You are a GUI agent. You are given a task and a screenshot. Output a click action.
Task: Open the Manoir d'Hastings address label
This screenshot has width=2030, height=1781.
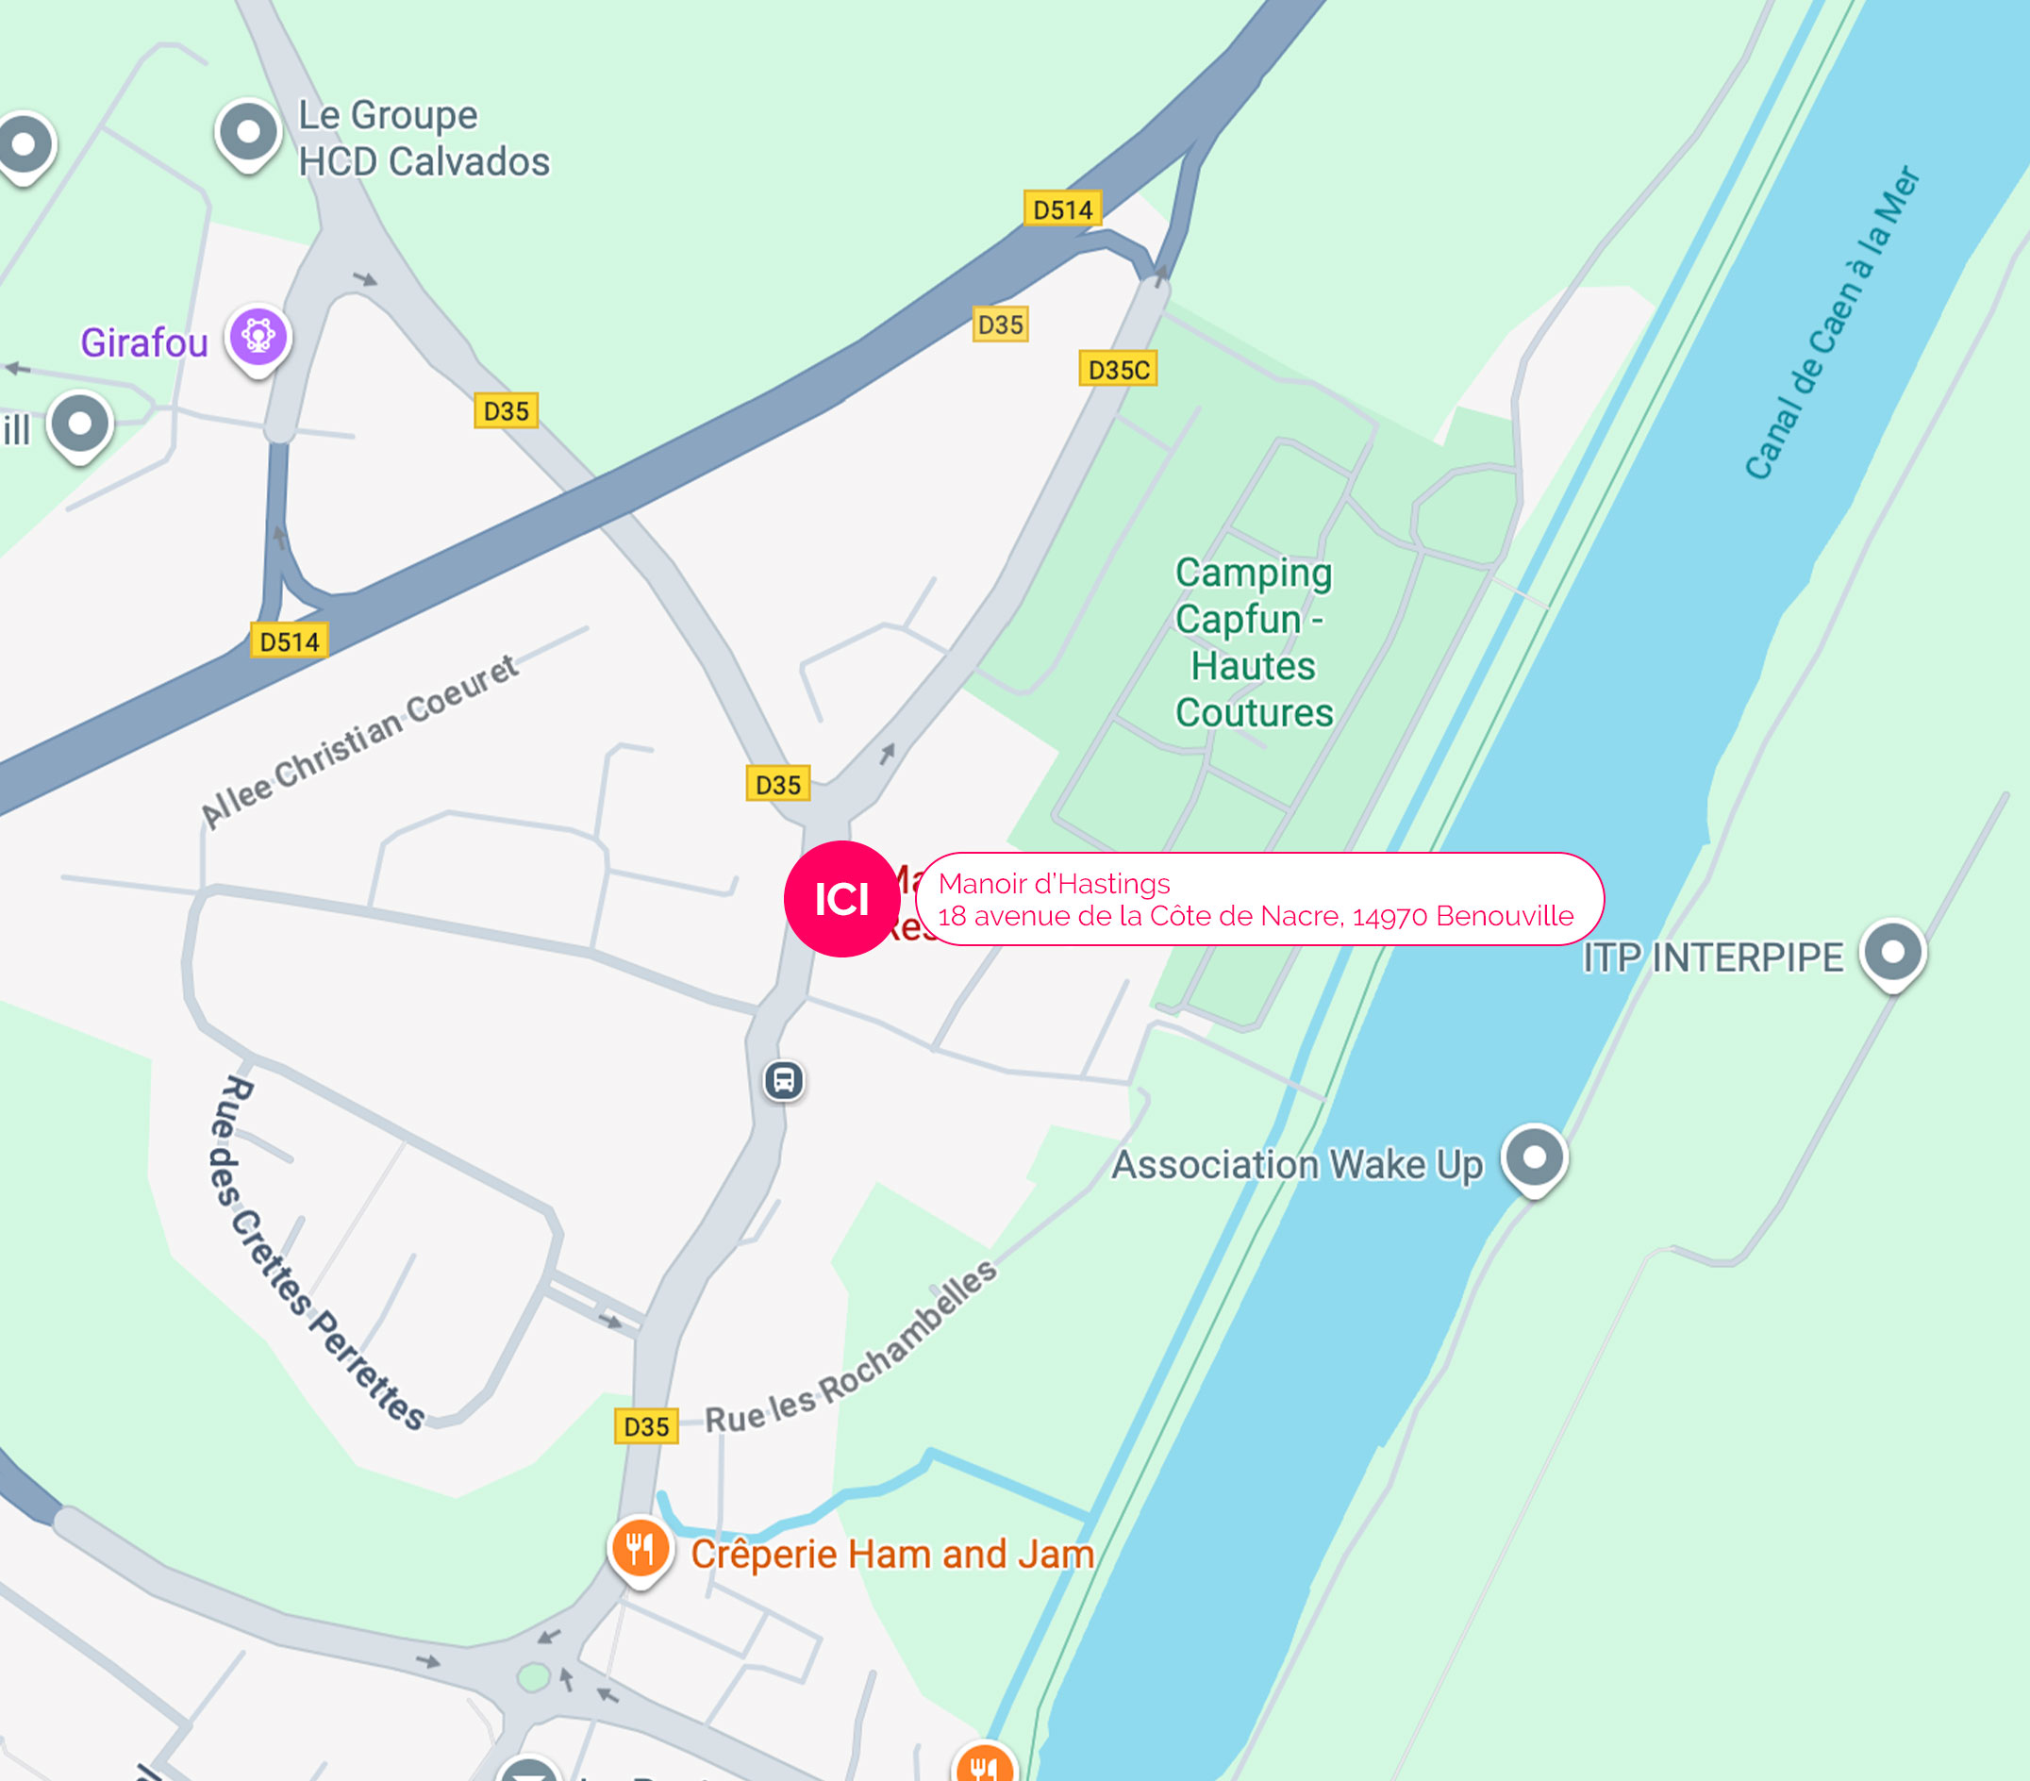coord(1258,899)
